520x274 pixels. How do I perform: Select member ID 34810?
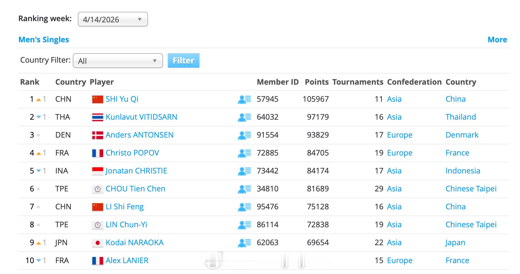(x=267, y=189)
